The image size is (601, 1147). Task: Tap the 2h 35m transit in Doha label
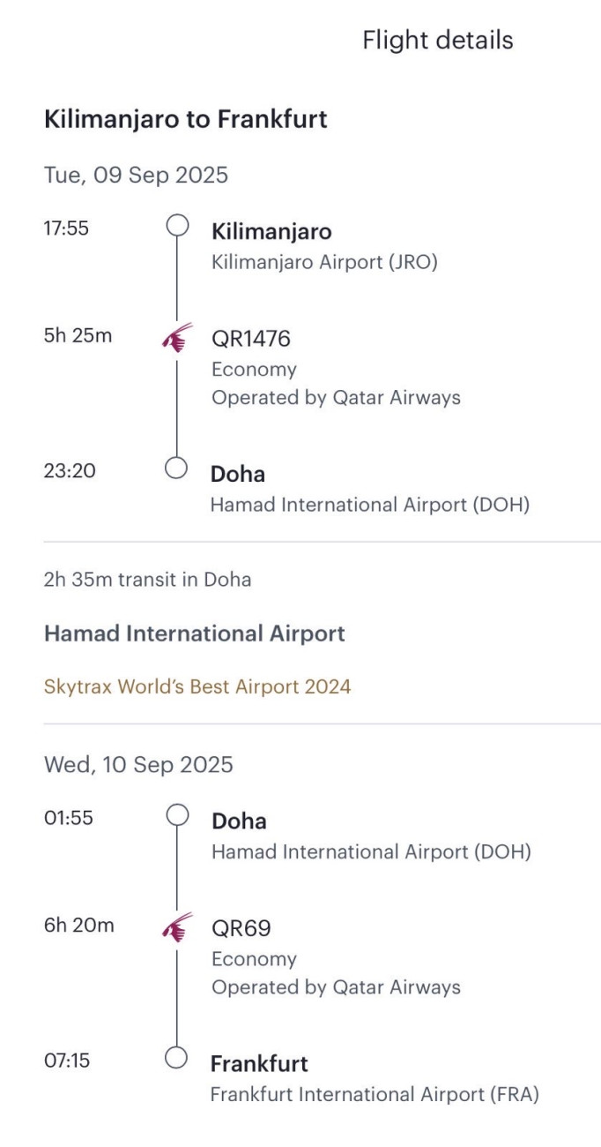coord(147,580)
